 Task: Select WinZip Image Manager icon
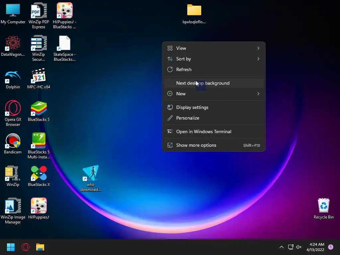click(13, 211)
